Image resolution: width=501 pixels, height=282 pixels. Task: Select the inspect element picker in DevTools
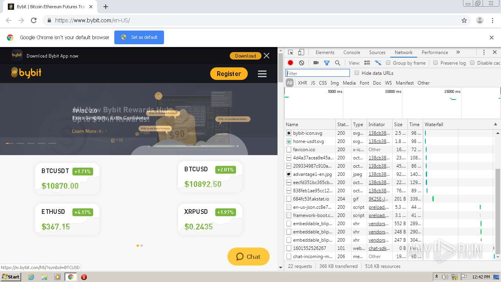(x=290, y=52)
